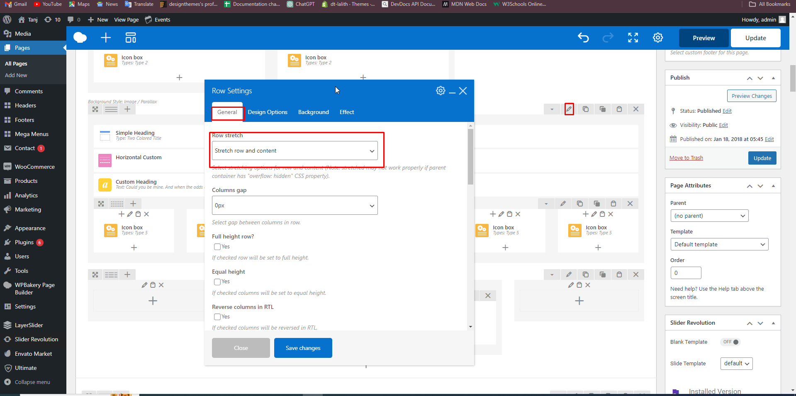This screenshot has width=796, height=396.
Task: Switch to Design Options tab
Action: pos(268,112)
